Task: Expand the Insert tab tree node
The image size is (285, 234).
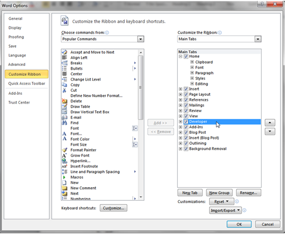Action: click(180, 89)
